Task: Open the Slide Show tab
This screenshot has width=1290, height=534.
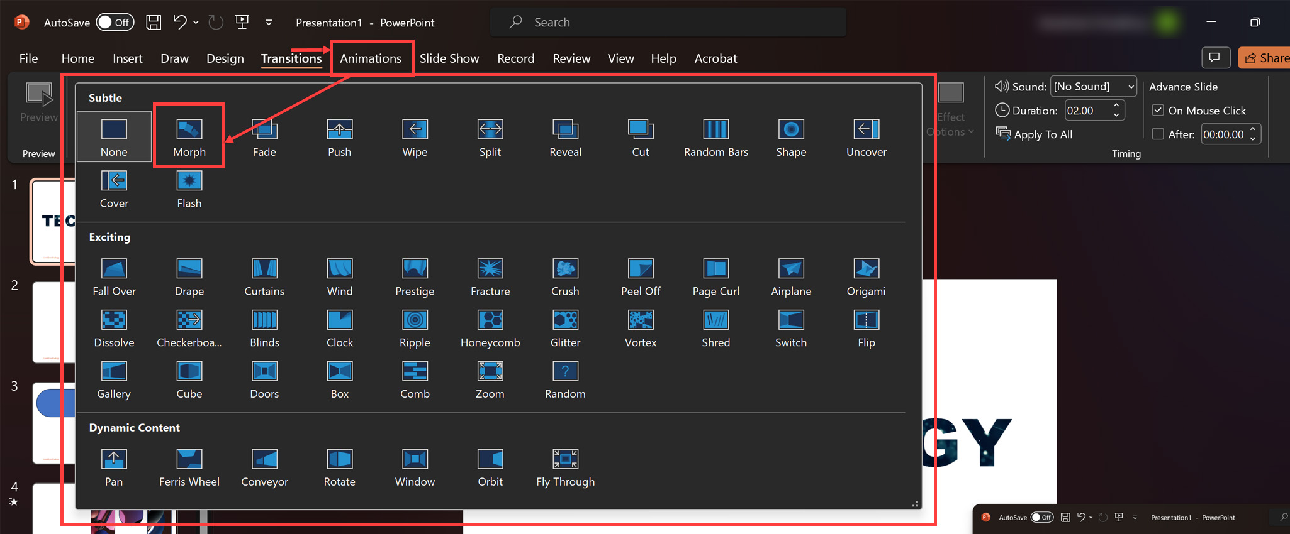Action: [449, 58]
